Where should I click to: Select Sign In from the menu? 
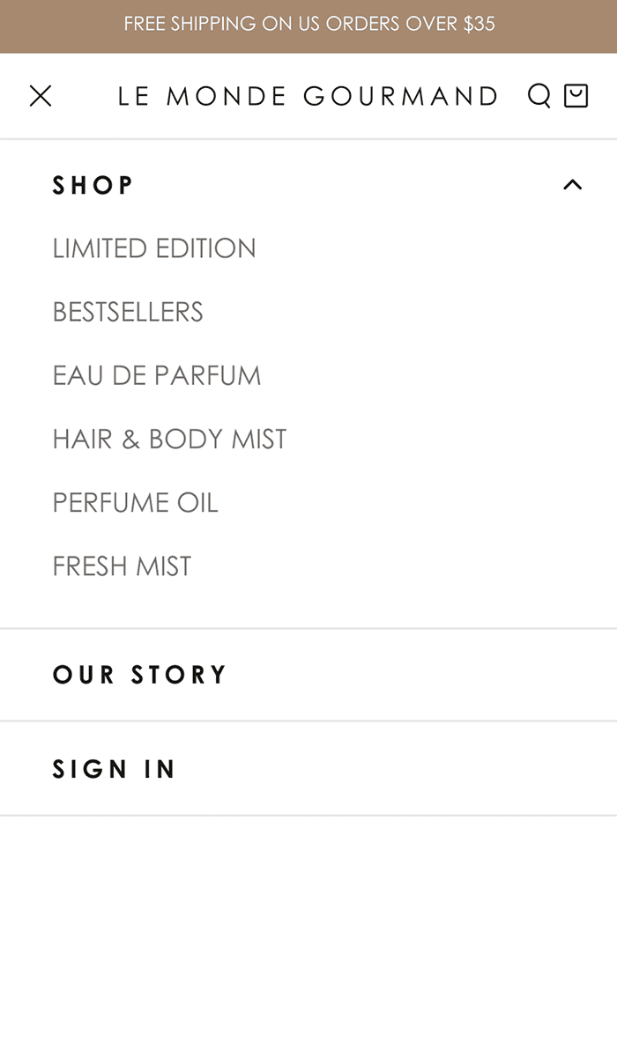point(115,769)
